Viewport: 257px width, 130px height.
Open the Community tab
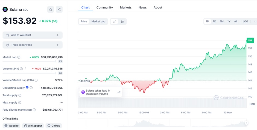coord(104,7)
